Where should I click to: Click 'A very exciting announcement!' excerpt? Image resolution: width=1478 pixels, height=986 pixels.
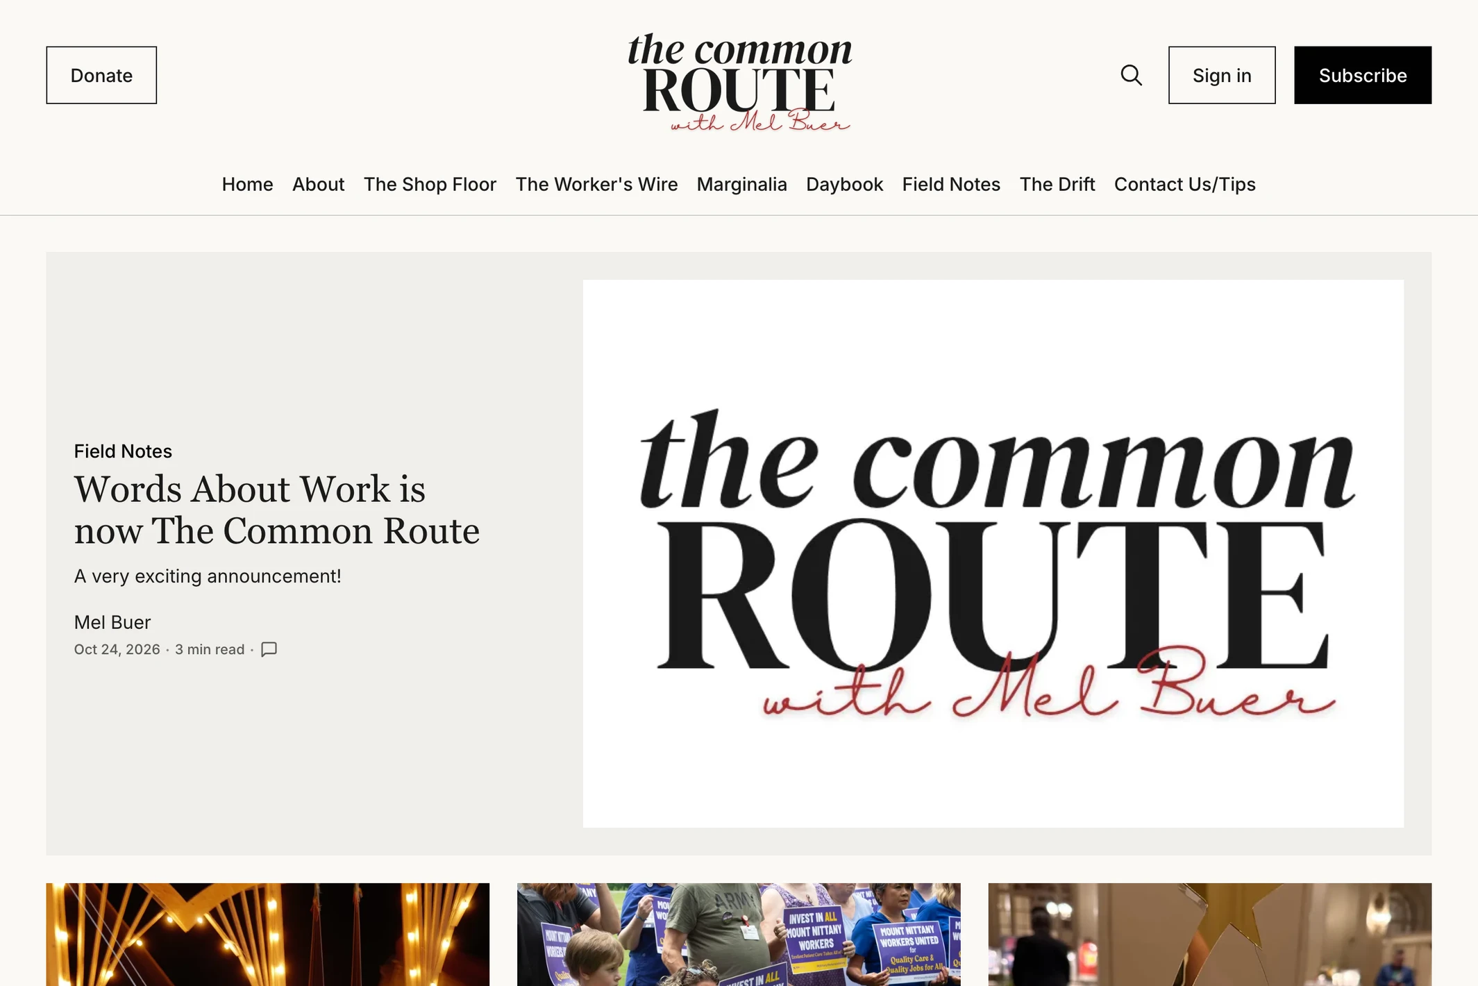point(208,576)
